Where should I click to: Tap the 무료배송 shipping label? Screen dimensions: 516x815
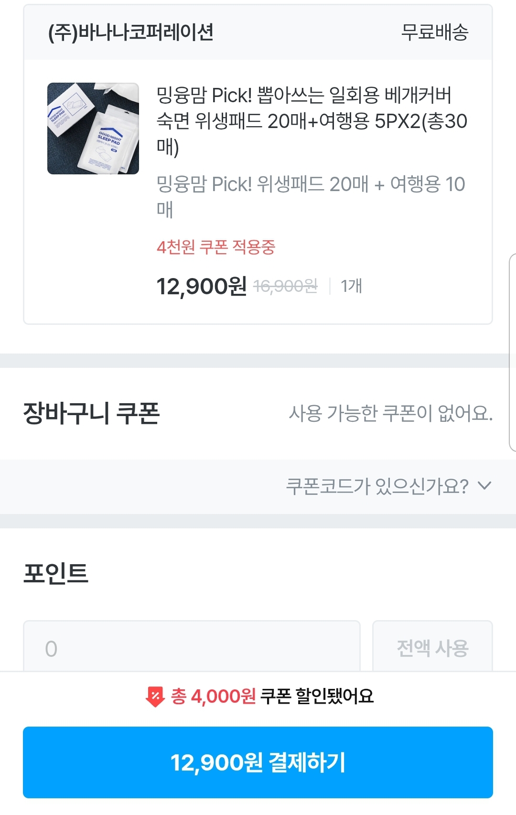coord(435,32)
